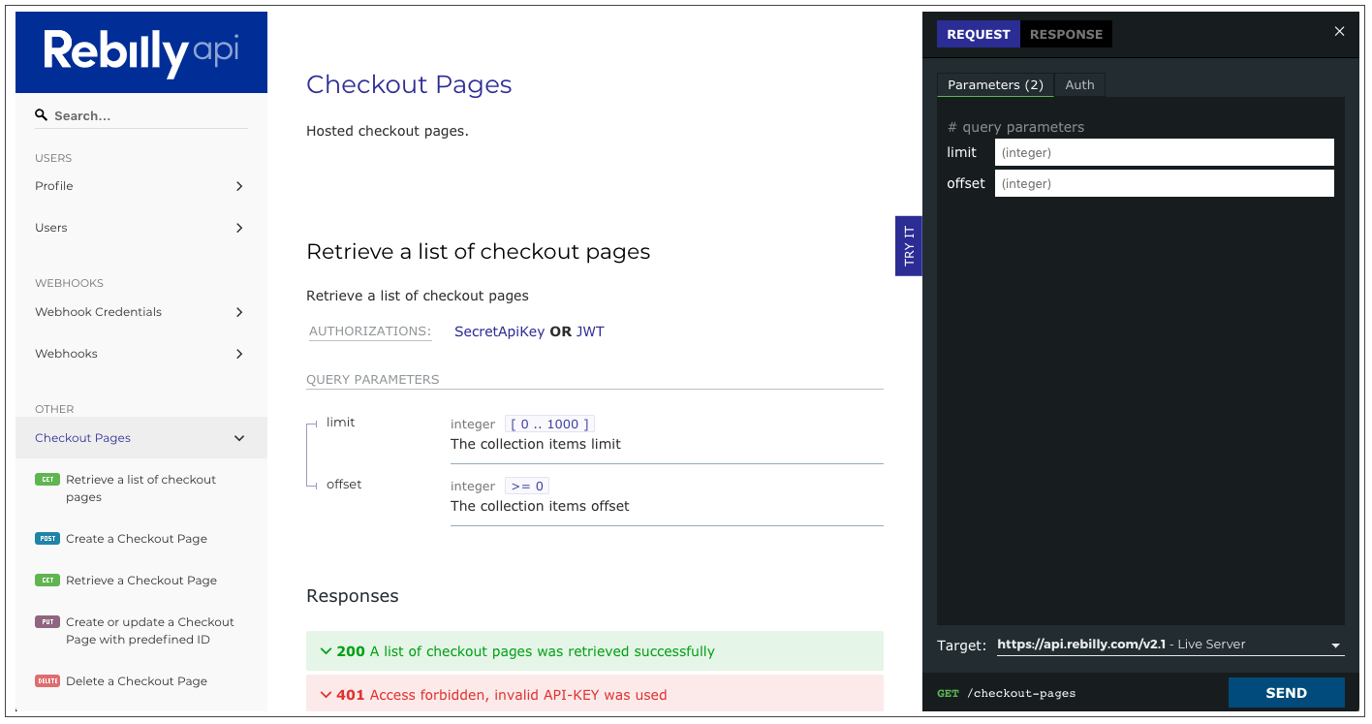1372x724 pixels.
Task: Click the TRY IT vertical tab
Action: pos(908,246)
